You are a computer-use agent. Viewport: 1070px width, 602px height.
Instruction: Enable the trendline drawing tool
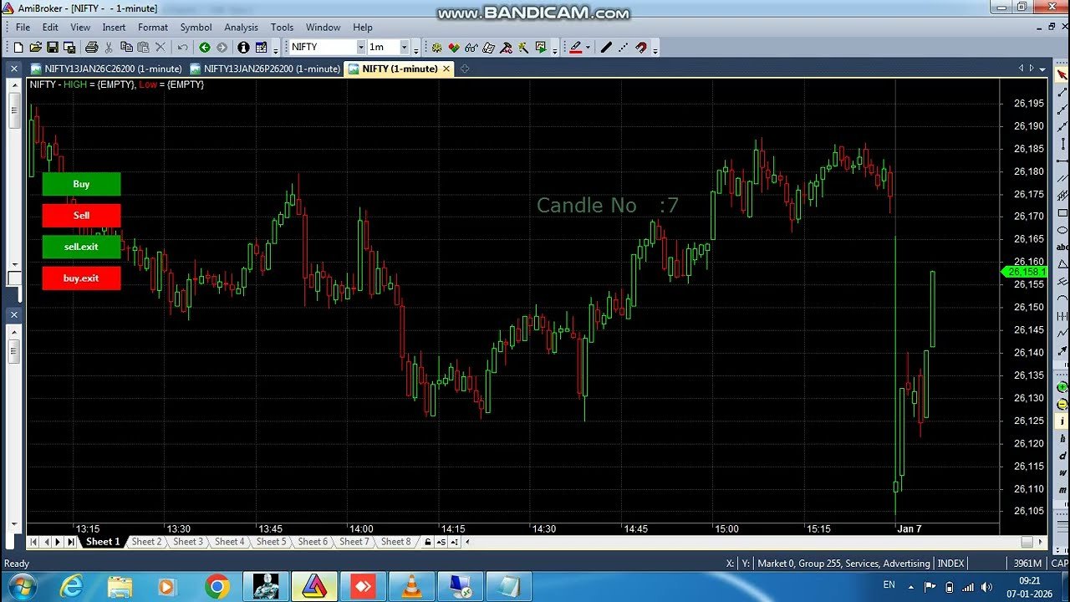click(607, 47)
